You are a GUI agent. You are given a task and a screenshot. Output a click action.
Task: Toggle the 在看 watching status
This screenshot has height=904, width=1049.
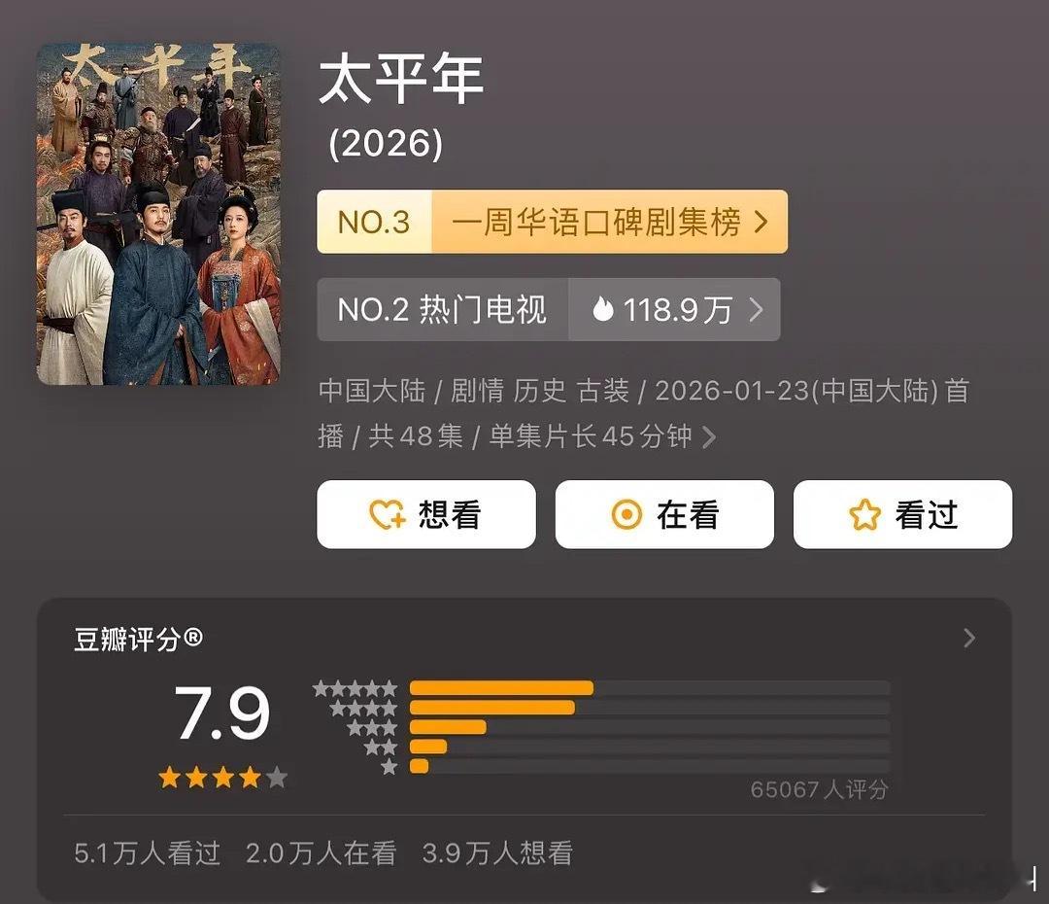point(664,515)
